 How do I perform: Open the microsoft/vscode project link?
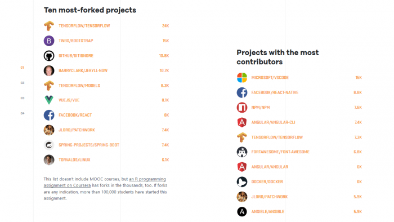click(270, 78)
